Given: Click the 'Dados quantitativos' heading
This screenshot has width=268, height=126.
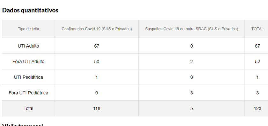Looking at the screenshot, I should point(30,10).
